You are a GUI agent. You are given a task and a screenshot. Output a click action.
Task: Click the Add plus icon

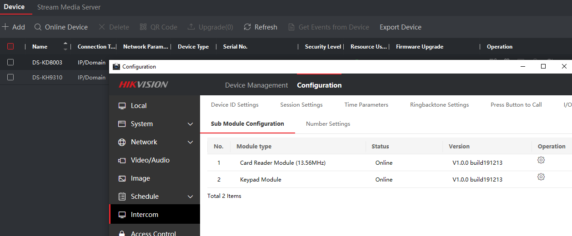click(x=5, y=27)
